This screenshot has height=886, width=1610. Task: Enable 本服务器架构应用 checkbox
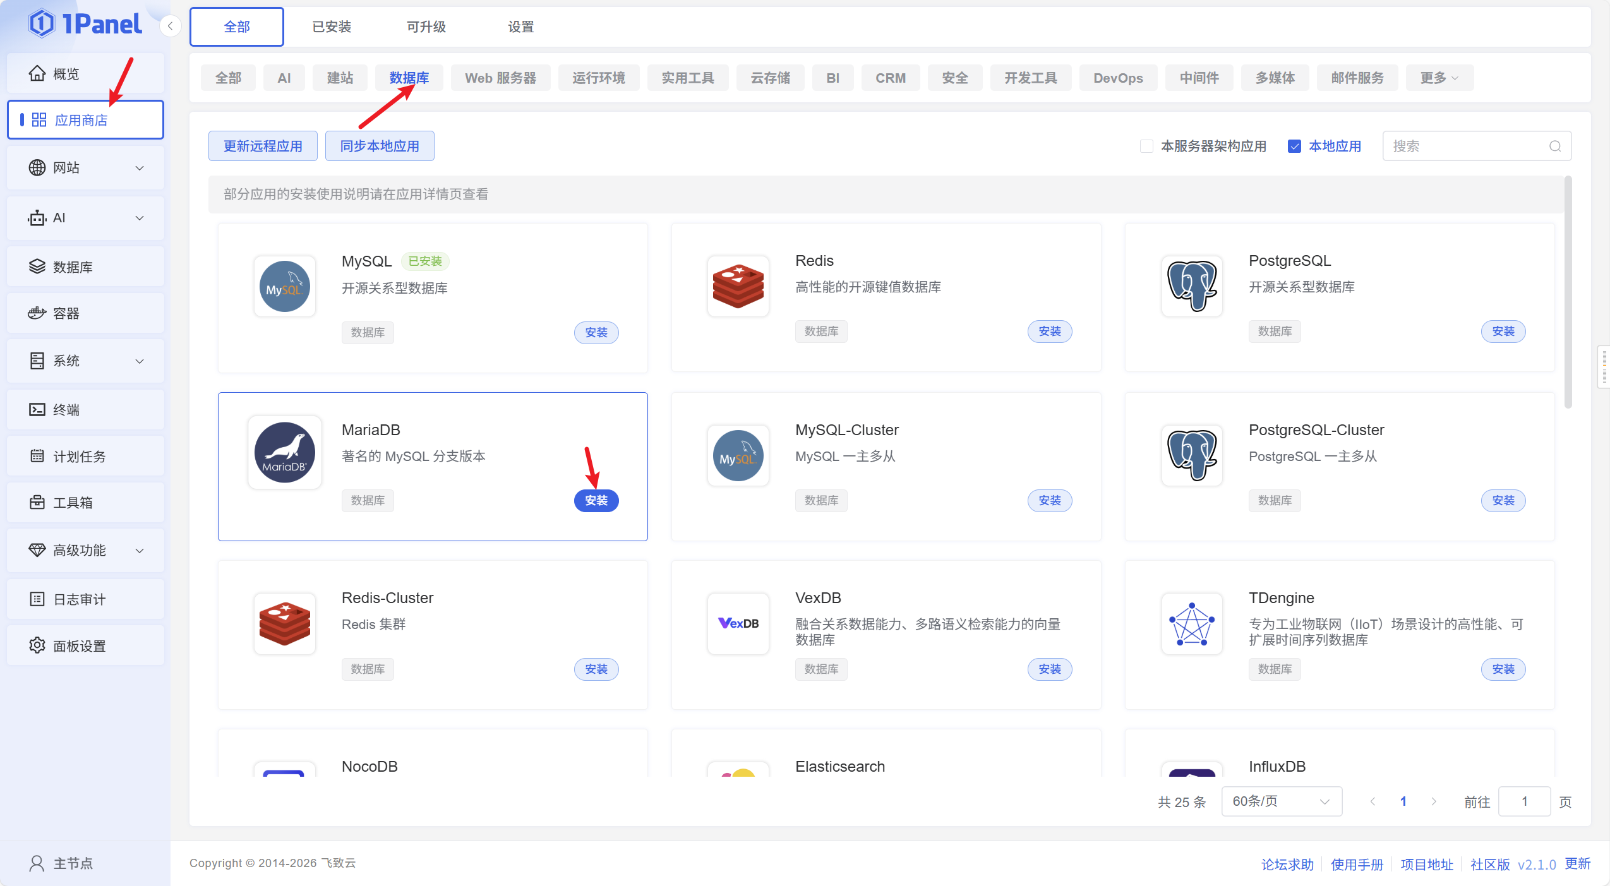(x=1146, y=147)
